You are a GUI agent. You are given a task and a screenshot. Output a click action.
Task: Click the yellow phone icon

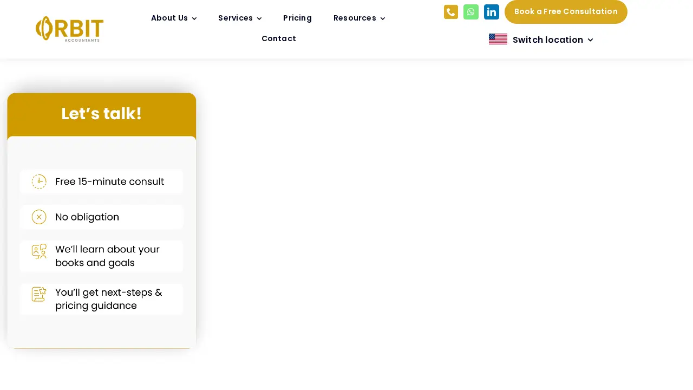pyautogui.click(x=451, y=12)
